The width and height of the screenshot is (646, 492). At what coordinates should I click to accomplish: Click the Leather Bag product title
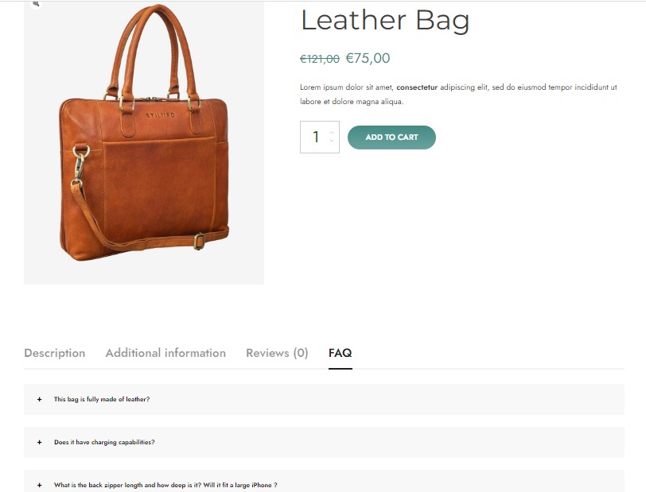pos(385,20)
